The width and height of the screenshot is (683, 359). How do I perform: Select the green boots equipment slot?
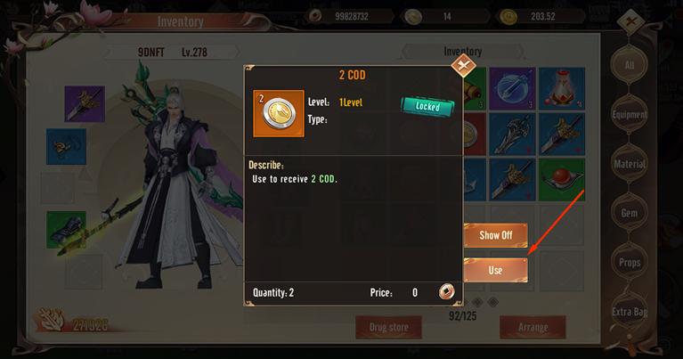pos(66,230)
